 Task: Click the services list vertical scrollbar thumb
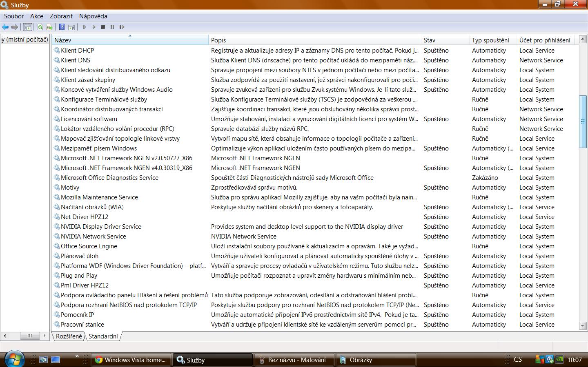(583, 122)
